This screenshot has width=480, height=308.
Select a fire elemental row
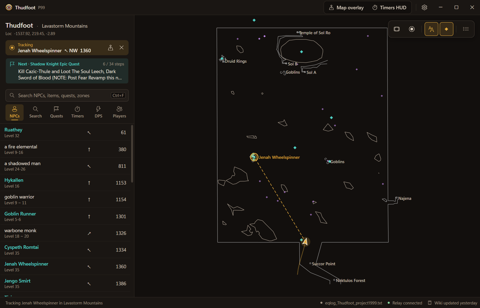point(65,149)
